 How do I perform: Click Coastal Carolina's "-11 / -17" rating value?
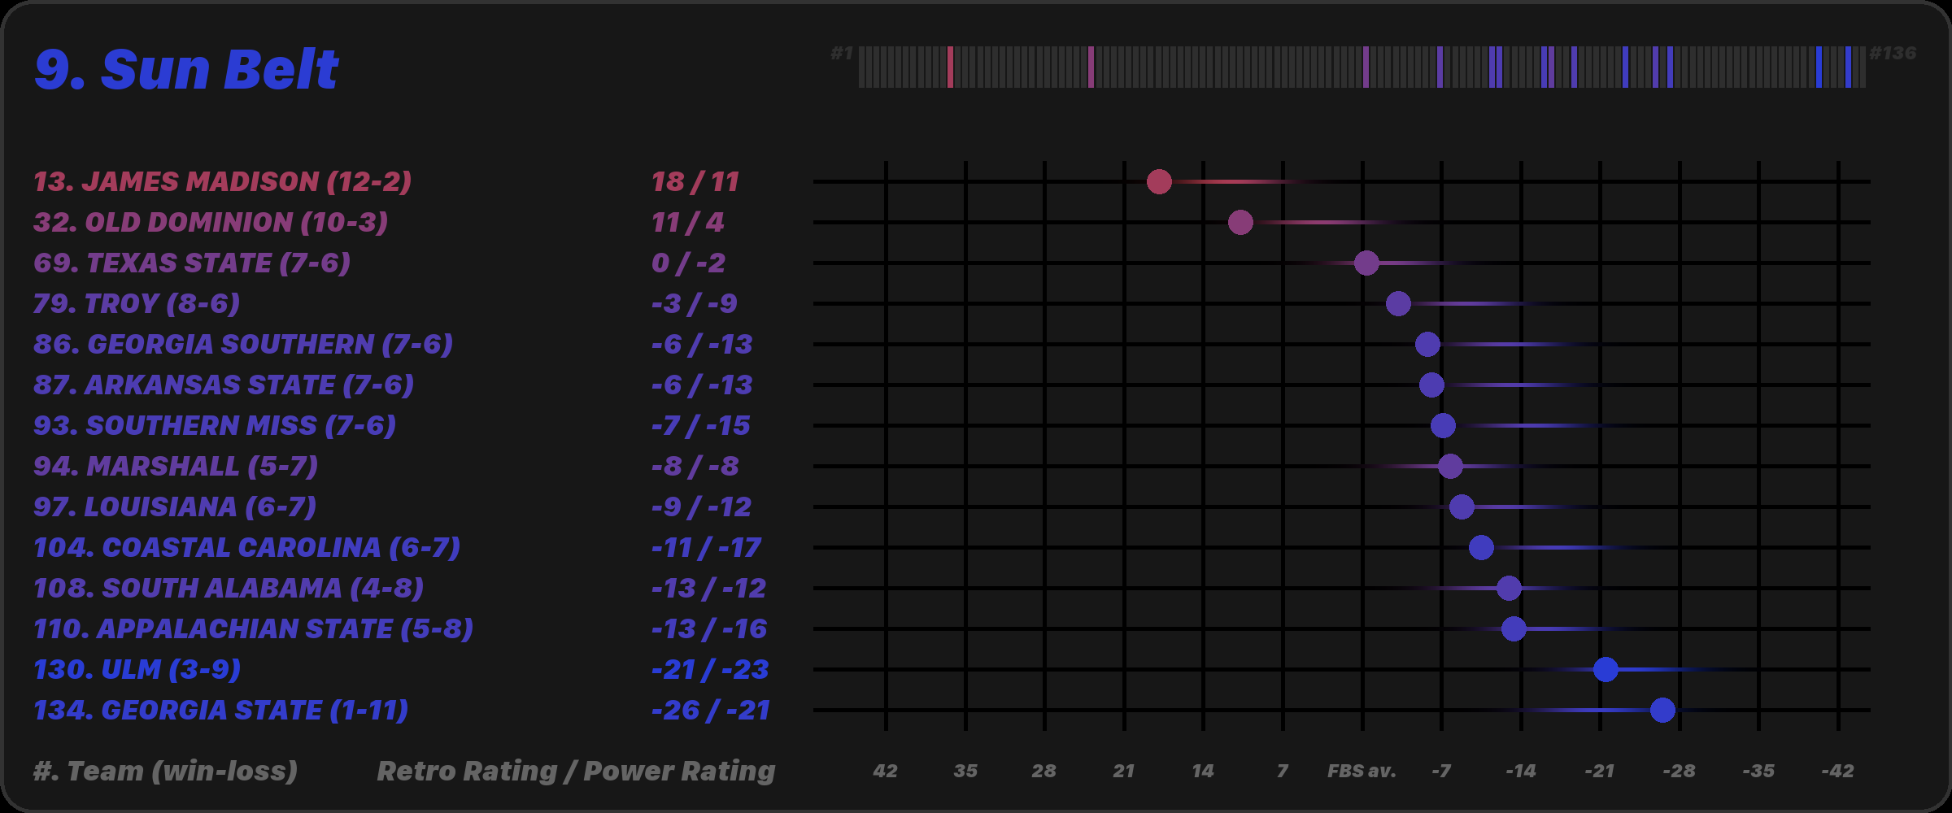click(707, 547)
